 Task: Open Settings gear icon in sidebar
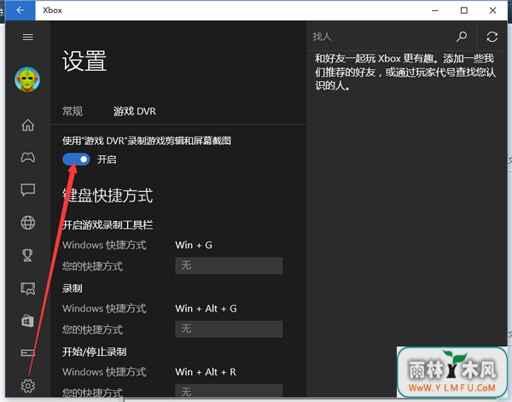[28, 386]
